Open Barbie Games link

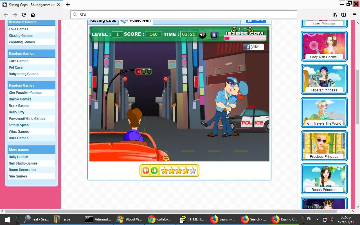click(20, 99)
